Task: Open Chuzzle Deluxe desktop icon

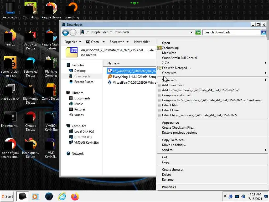Action: [x=30, y=121]
